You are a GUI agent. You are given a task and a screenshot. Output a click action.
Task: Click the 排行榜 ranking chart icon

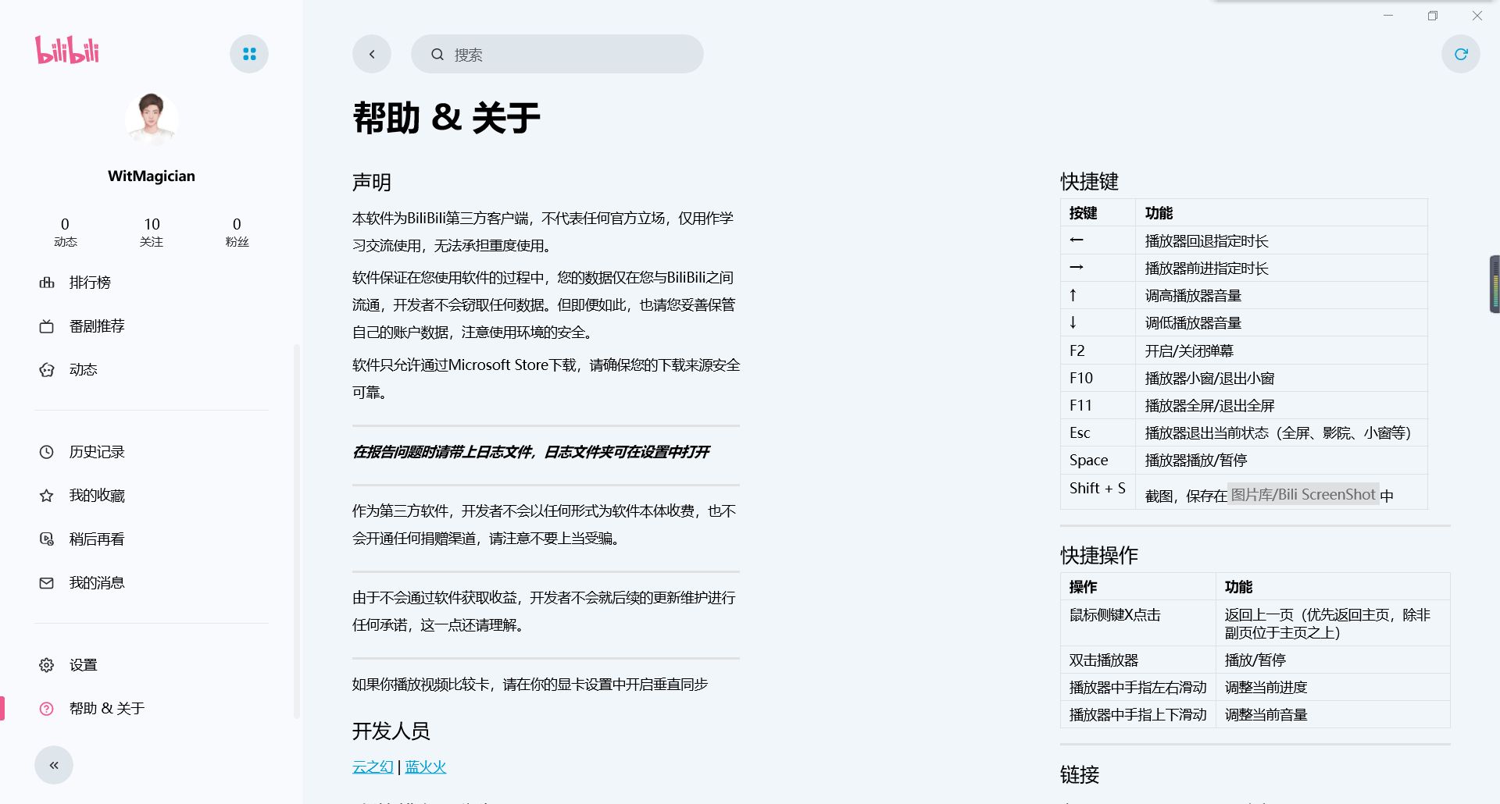47,283
